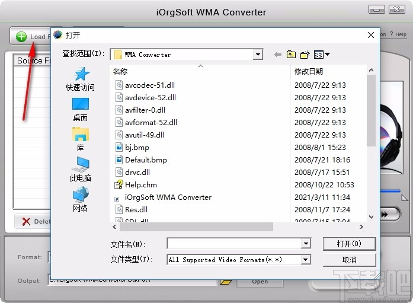Create a new folder

click(x=305, y=55)
